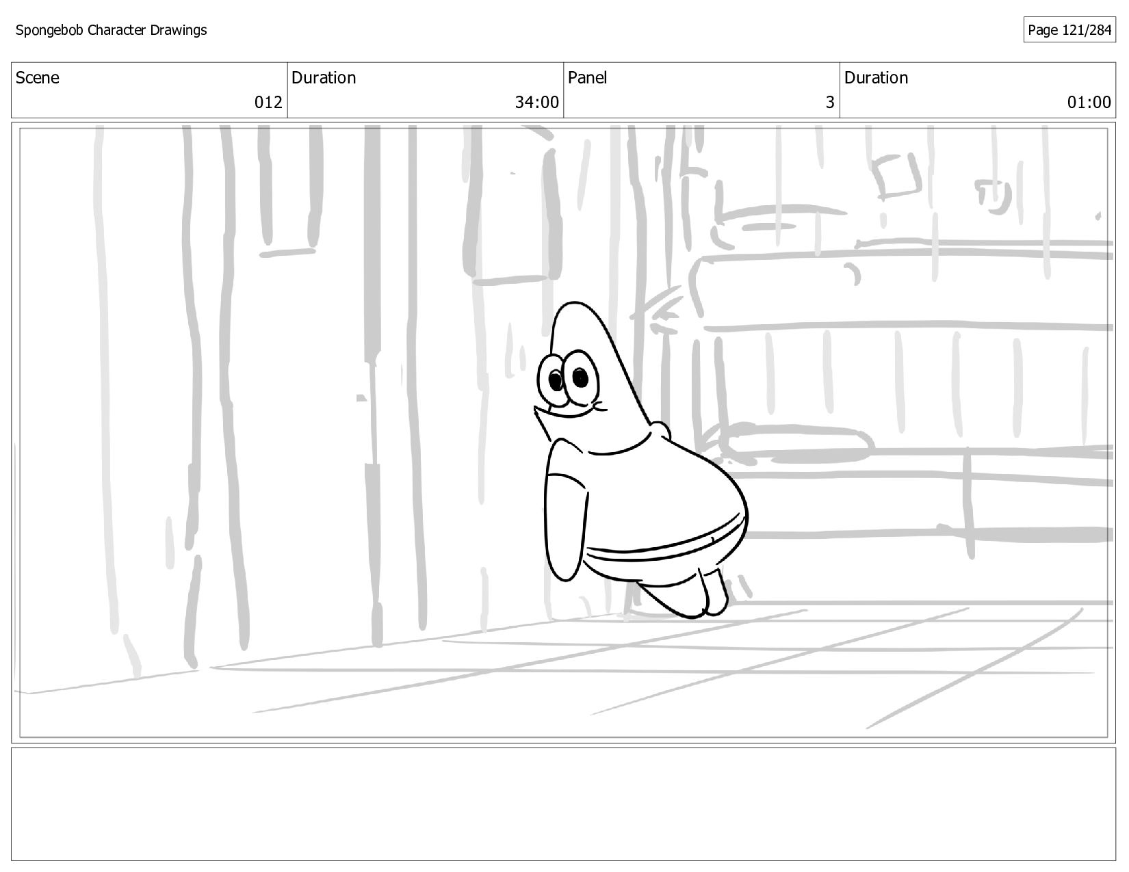The width and height of the screenshot is (1129, 872).
Task: Click the 'Spongebob Character Drawings' title text
Action: [x=111, y=30]
